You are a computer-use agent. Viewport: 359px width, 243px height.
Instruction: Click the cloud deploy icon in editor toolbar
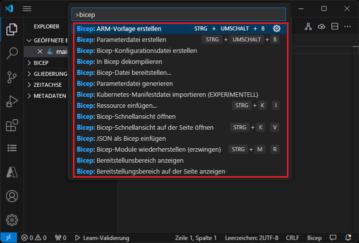[321, 27]
